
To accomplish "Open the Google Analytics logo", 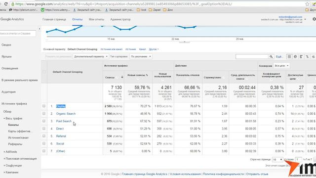I will click(12, 19).
